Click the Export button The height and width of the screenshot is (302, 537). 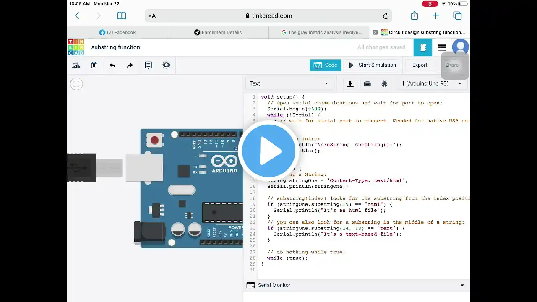click(x=420, y=65)
